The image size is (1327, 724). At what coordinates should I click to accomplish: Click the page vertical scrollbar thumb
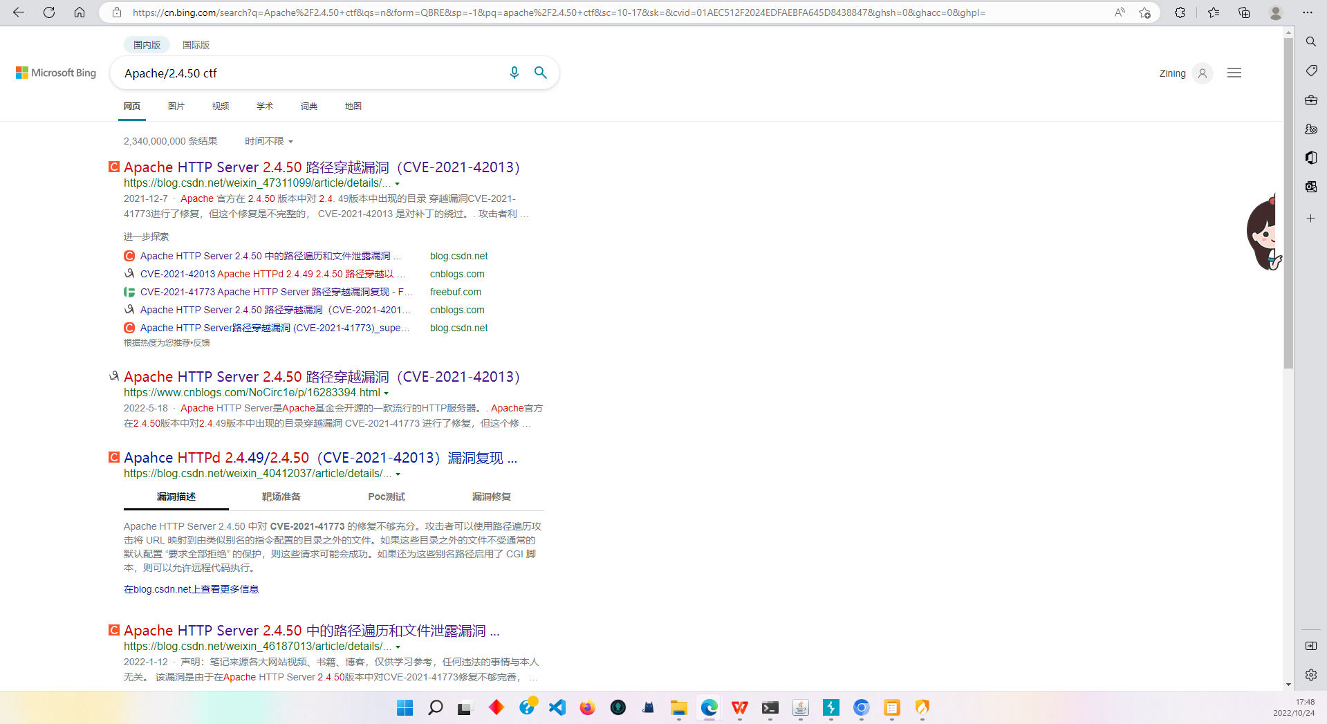1288,203
